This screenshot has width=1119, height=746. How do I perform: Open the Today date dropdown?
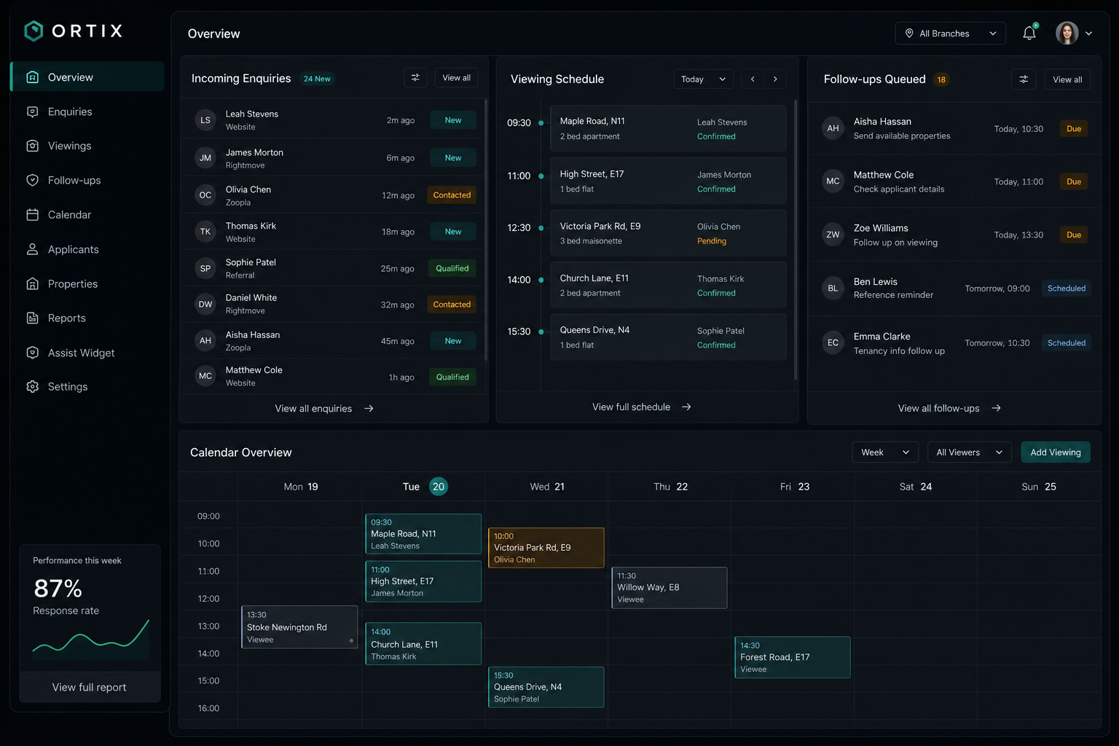[x=703, y=79]
